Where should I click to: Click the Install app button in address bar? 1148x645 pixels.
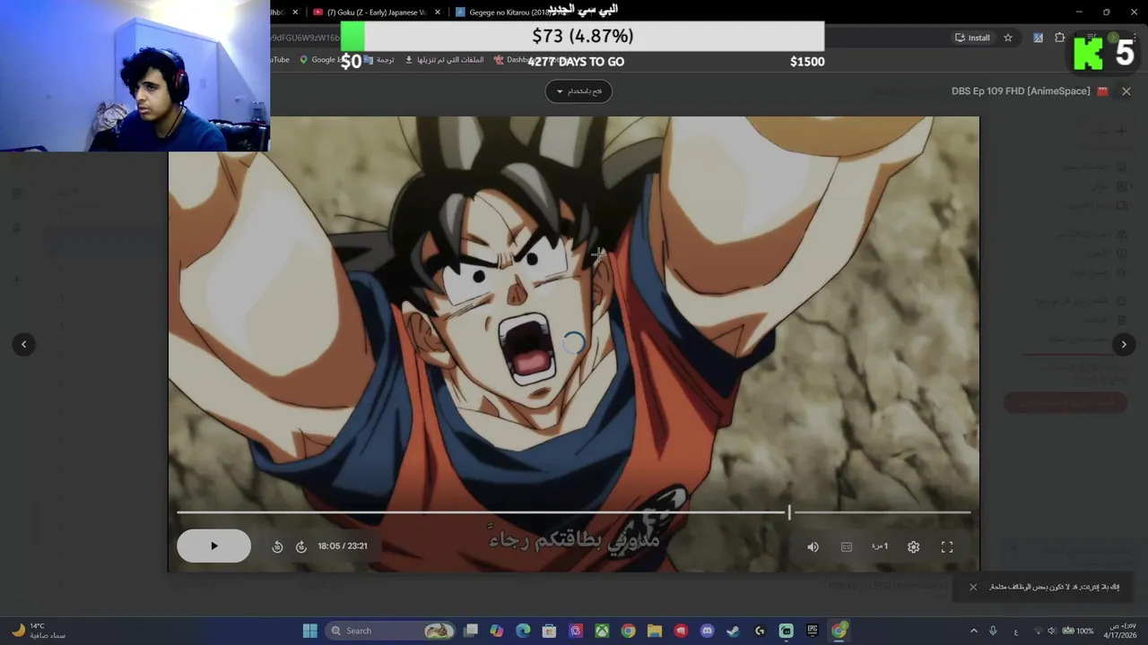pos(972,38)
